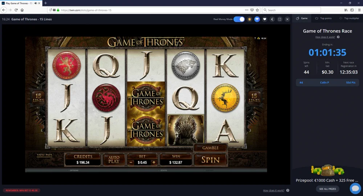
Task: Click the Iron Throne scatter symbol
Action: (x=185, y=130)
